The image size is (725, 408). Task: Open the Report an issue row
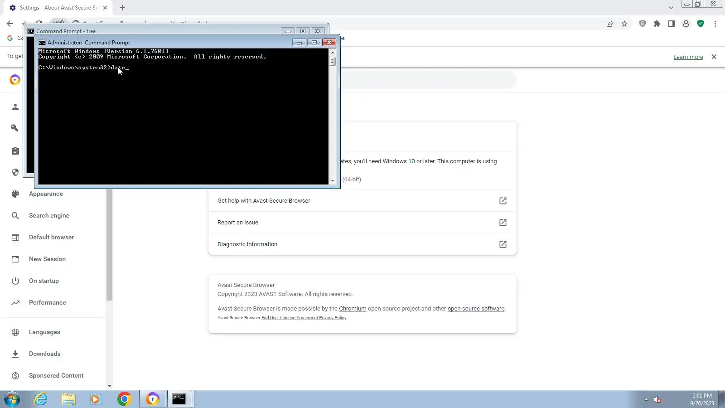pyautogui.click(x=362, y=223)
